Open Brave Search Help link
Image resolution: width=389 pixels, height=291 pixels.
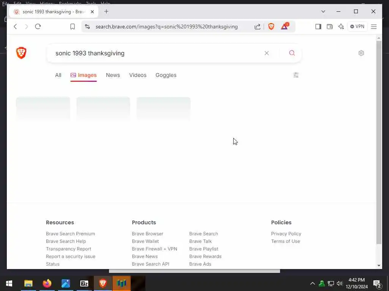coord(66,241)
